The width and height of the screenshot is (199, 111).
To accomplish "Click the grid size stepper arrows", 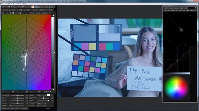I will (21, 13).
